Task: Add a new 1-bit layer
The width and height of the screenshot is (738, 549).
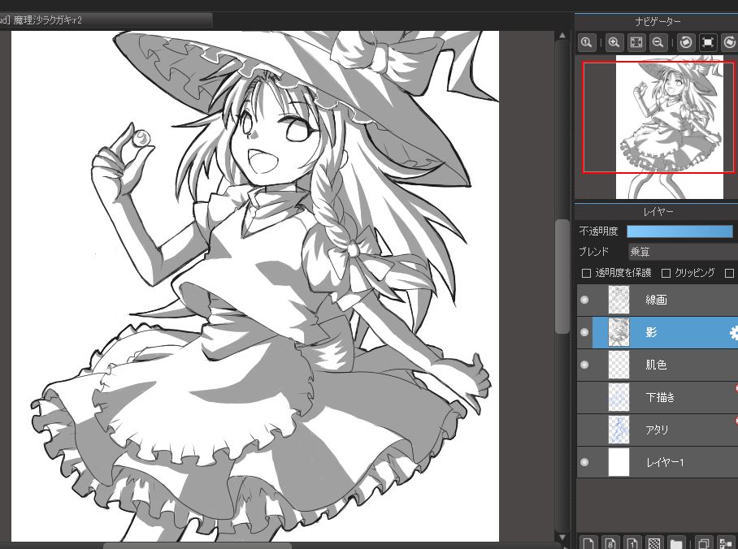Action: click(632, 543)
